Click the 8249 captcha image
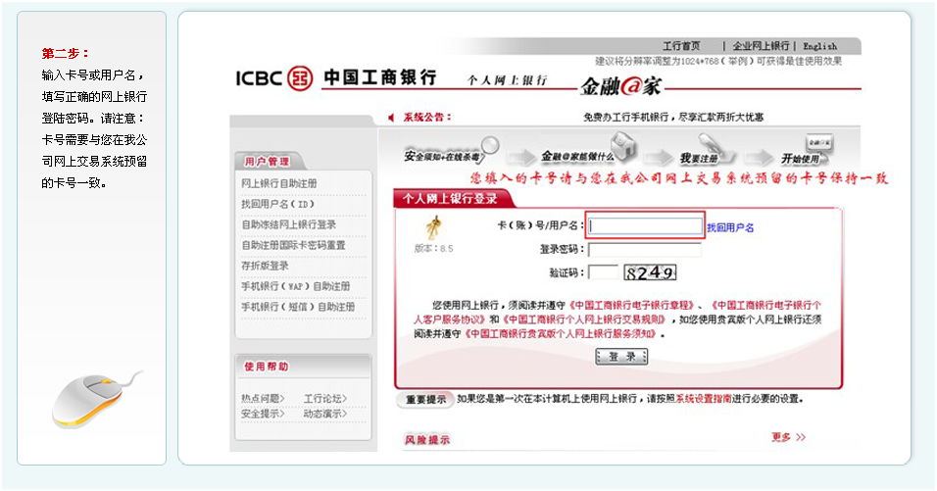This screenshot has height=491, width=937. (x=650, y=272)
